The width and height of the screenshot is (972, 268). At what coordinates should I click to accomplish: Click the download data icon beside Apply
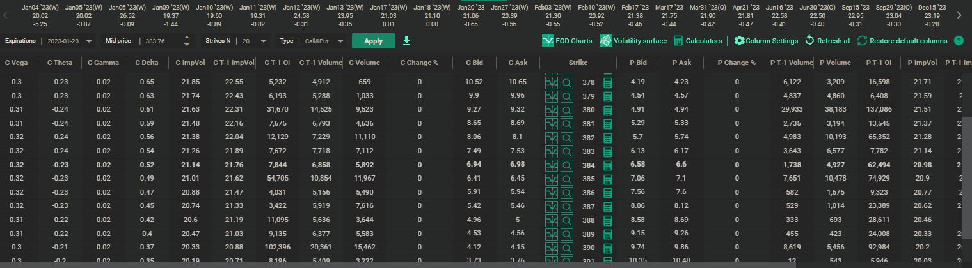click(406, 41)
